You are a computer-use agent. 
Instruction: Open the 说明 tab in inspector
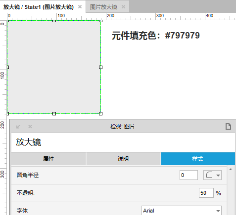click(x=123, y=159)
